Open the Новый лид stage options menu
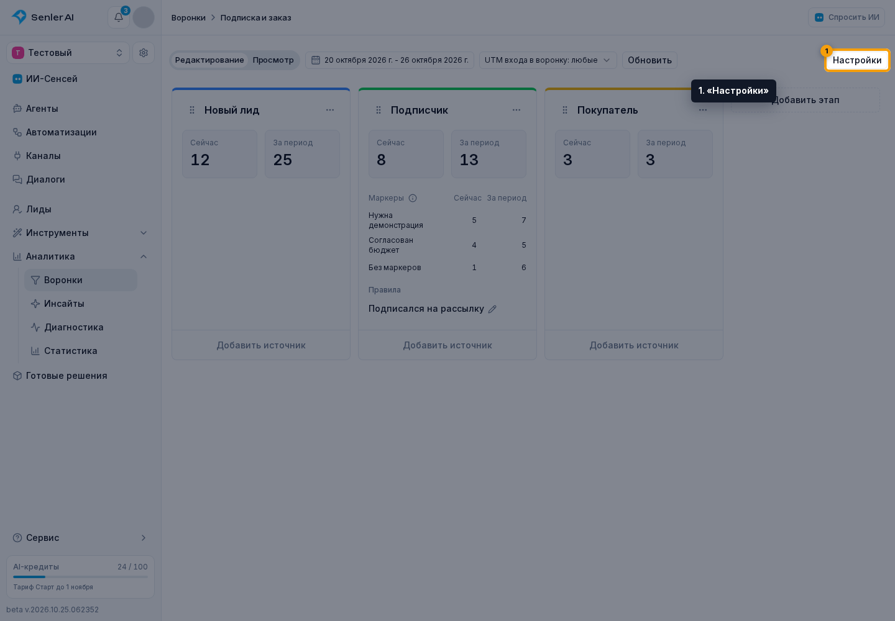 (x=330, y=110)
